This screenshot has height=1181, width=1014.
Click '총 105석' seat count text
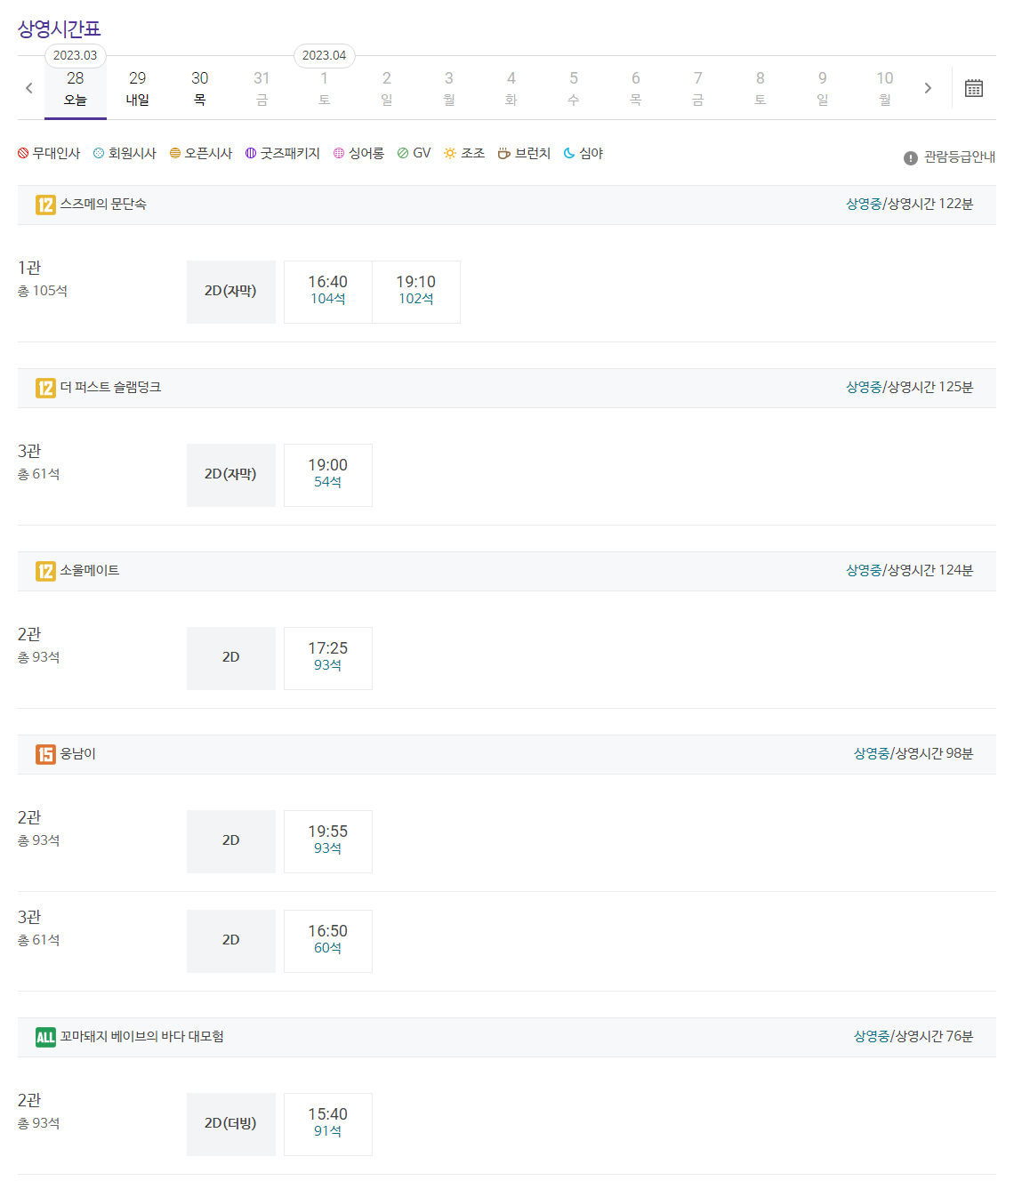43,291
